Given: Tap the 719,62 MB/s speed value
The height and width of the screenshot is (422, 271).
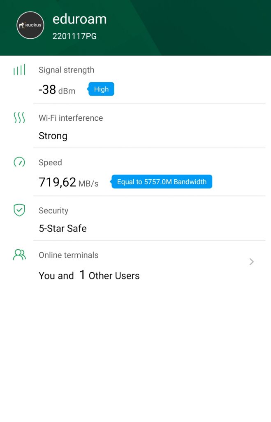Looking at the screenshot, I should [69, 182].
